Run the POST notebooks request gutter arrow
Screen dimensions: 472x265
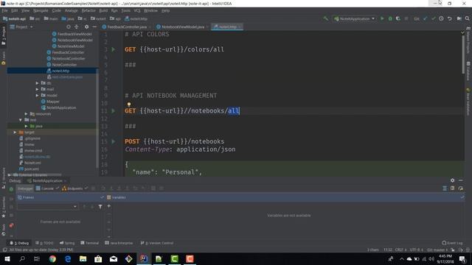(x=114, y=141)
